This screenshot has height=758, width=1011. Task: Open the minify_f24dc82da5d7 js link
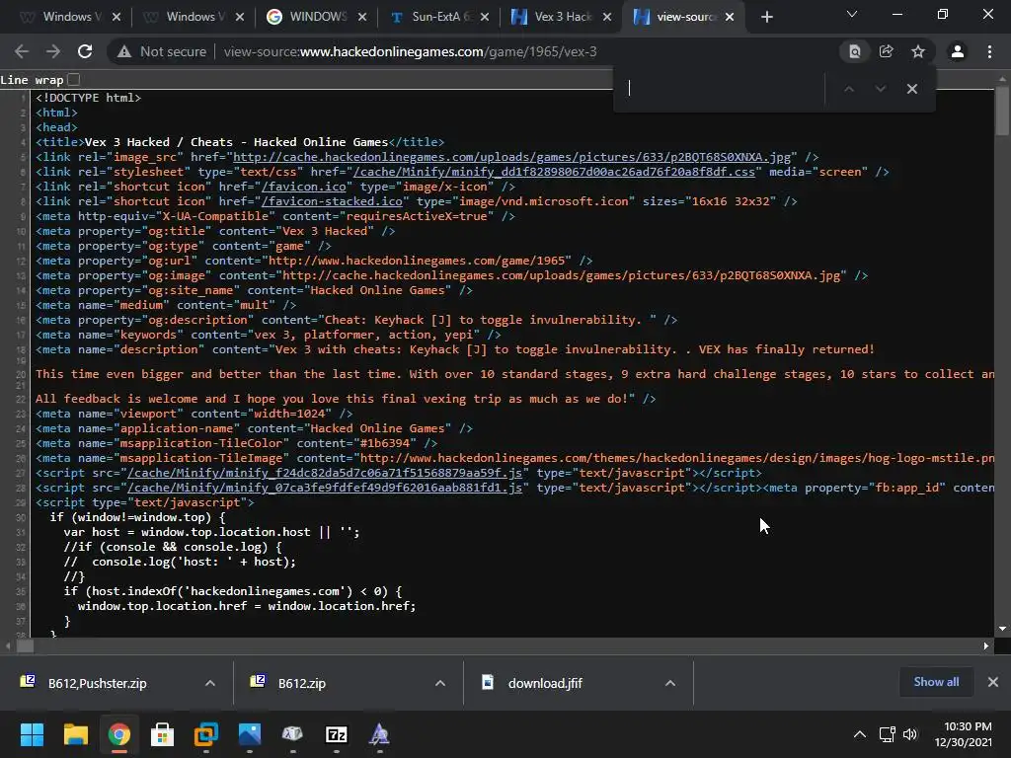click(324, 473)
